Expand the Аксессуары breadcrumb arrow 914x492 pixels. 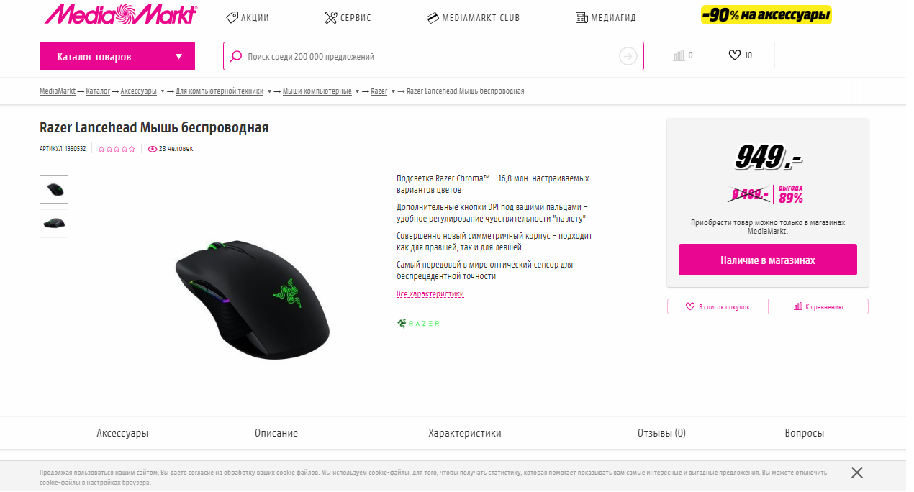(163, 91)
